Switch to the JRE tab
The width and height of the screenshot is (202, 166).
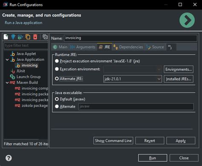[x=104, y=47]
